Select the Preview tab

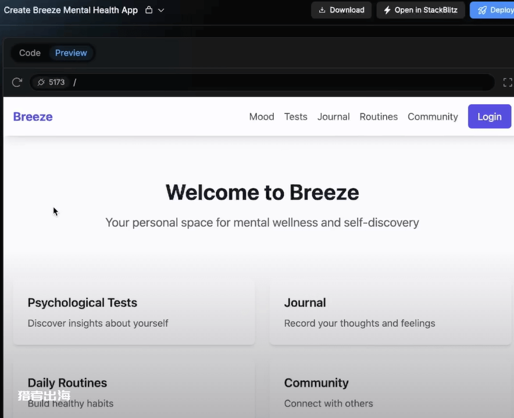(71, 53)
